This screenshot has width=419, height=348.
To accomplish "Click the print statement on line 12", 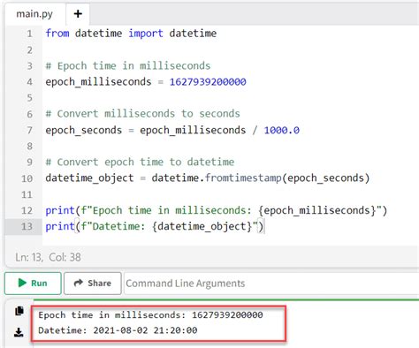I will (x=217, y=210).
